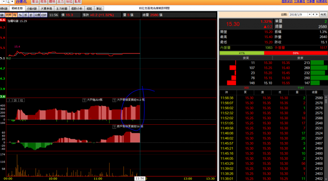
Task: Click the 加權均線 15.29 label on the chart
Action: pos(17,21)
